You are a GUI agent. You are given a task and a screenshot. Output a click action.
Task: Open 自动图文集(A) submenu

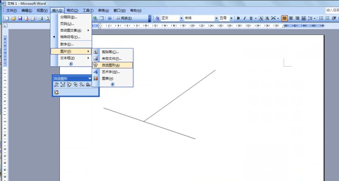(71, 30)
